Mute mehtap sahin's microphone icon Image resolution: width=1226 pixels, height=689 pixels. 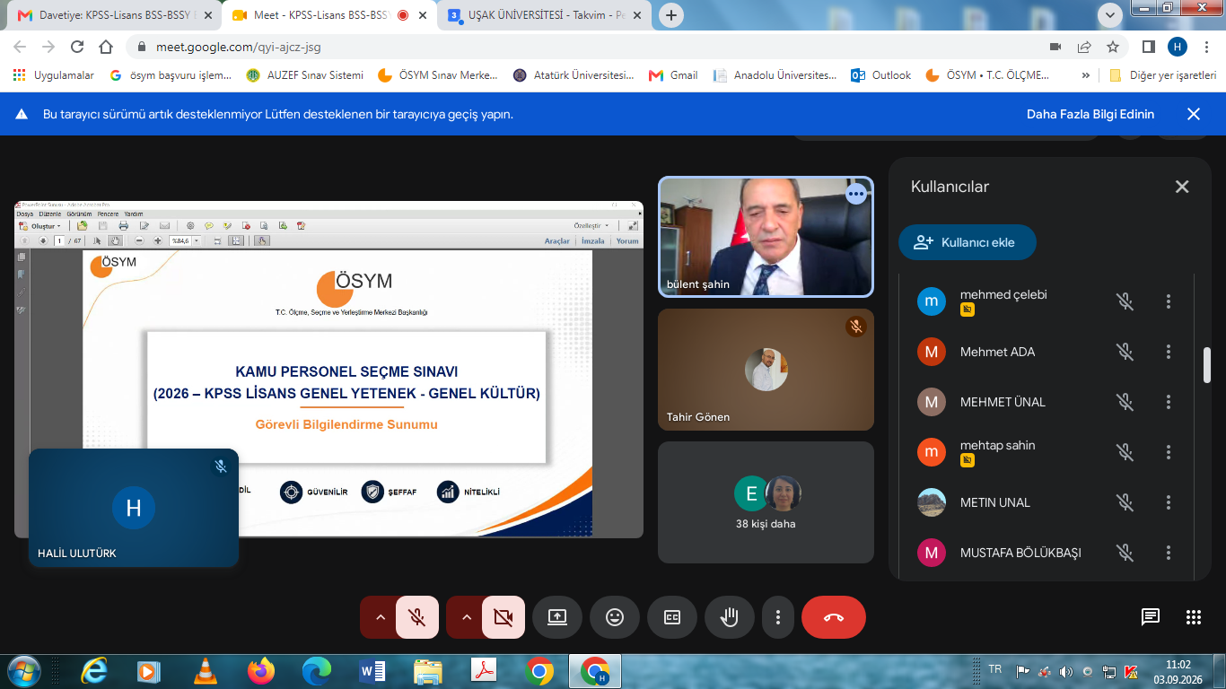click(x=1125, y=452)
